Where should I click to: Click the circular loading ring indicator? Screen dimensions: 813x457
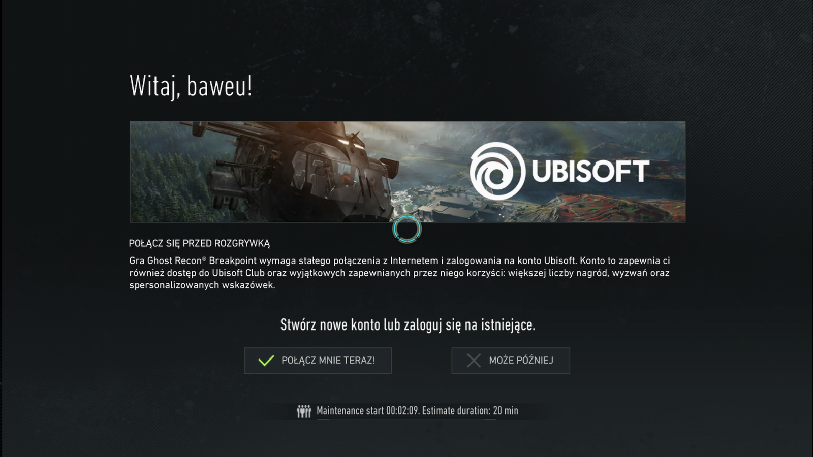pyautogui.click(x=407, y=229)
